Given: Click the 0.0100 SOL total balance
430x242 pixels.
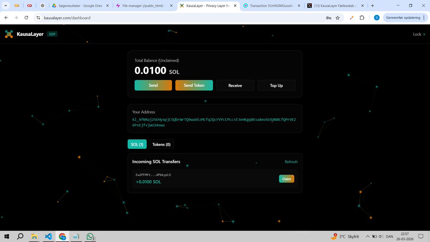Looking at the screenshot, I should (157, 71).
